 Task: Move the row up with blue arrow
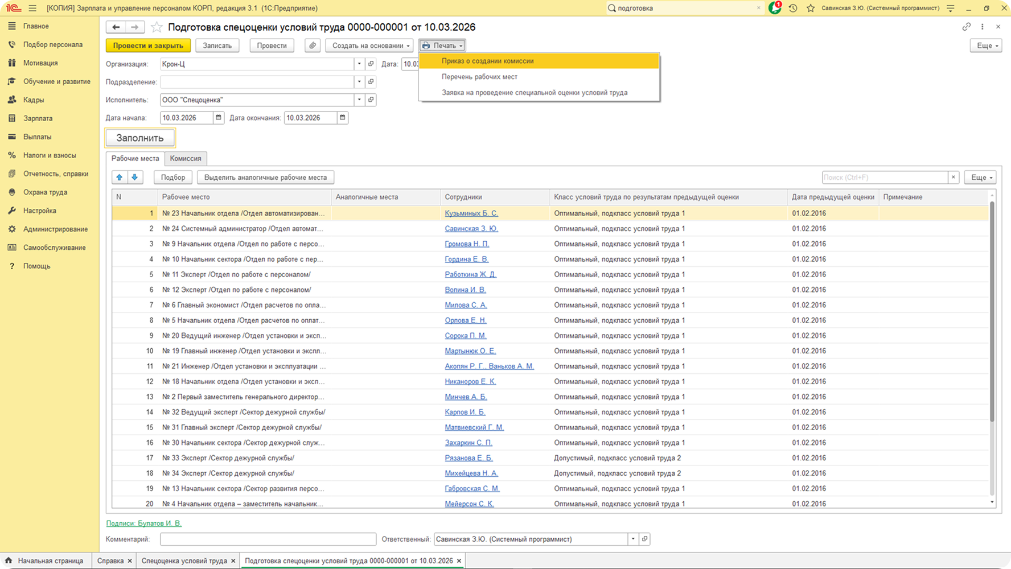pyautogui.click(x=120, y=178)
